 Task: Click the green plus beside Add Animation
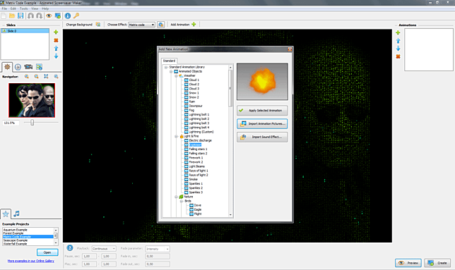tap(194, 24)
